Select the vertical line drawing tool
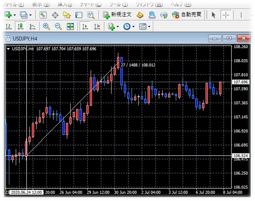The height and width of the screenshot is (201, 255). [x=241, y=15]
